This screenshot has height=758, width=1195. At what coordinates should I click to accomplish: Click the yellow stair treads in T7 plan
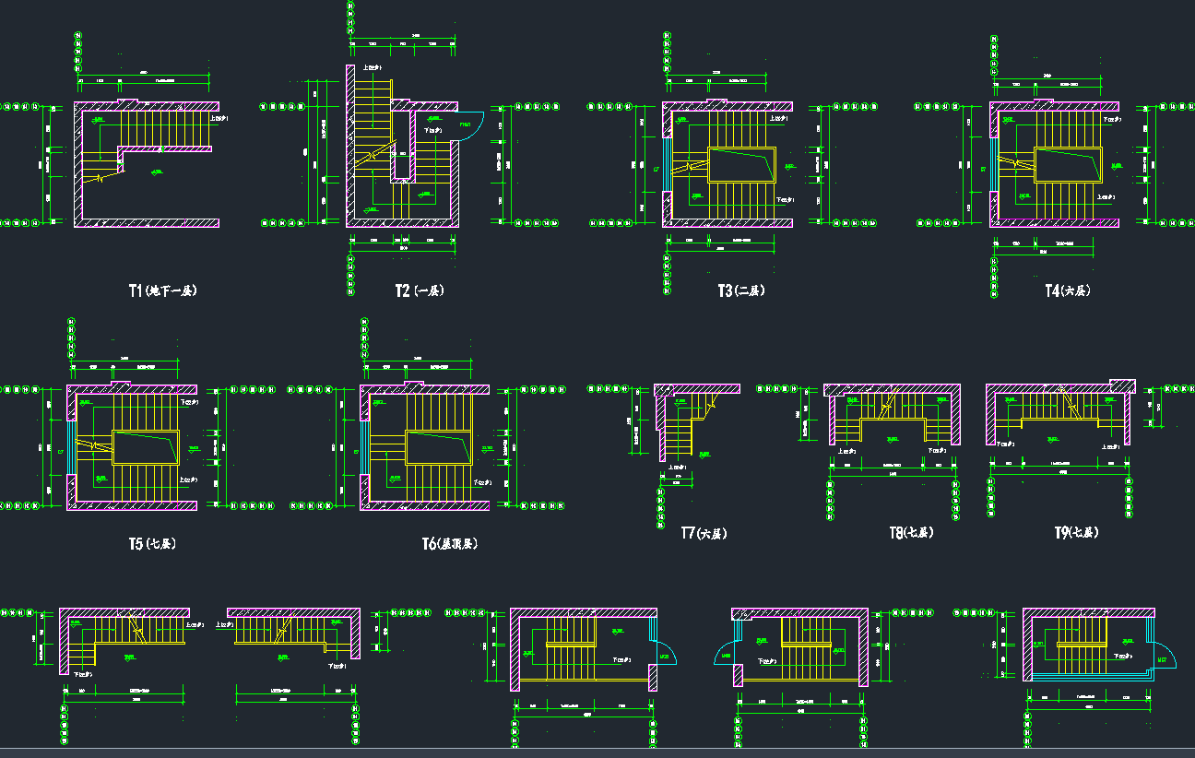(x=678, y=435)
